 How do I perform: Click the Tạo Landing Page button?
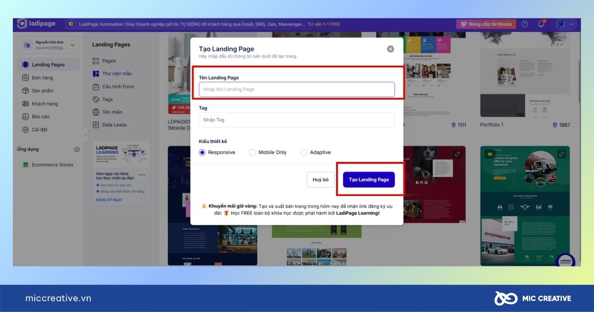369,180
